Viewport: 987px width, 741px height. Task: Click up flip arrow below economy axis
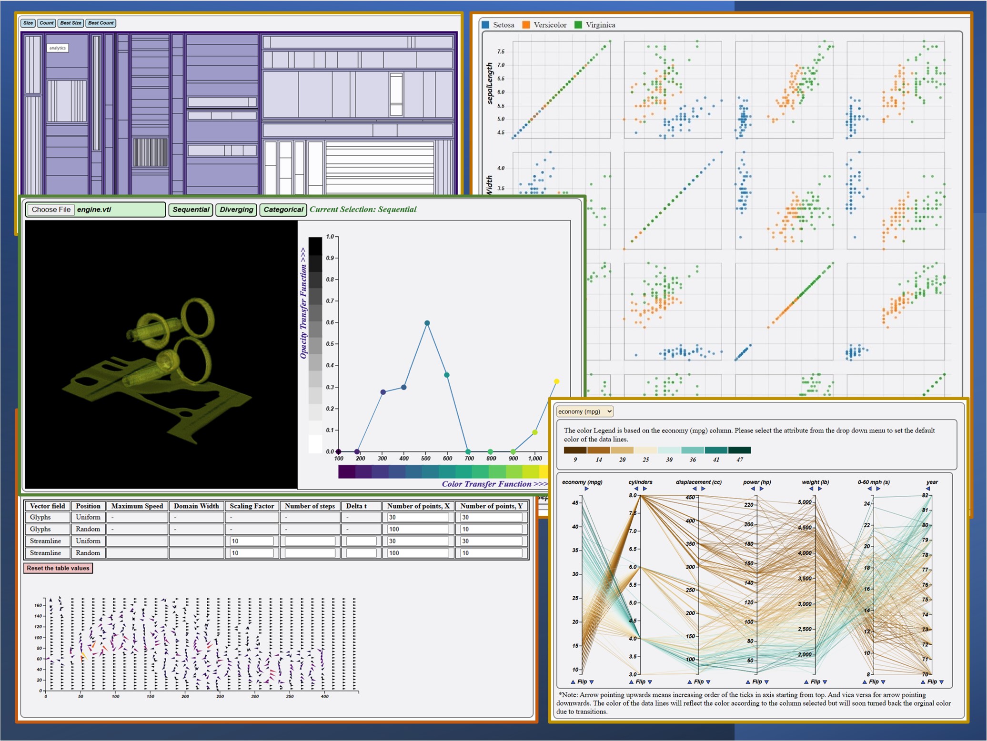pyautogui.click(x=573, y=682)
